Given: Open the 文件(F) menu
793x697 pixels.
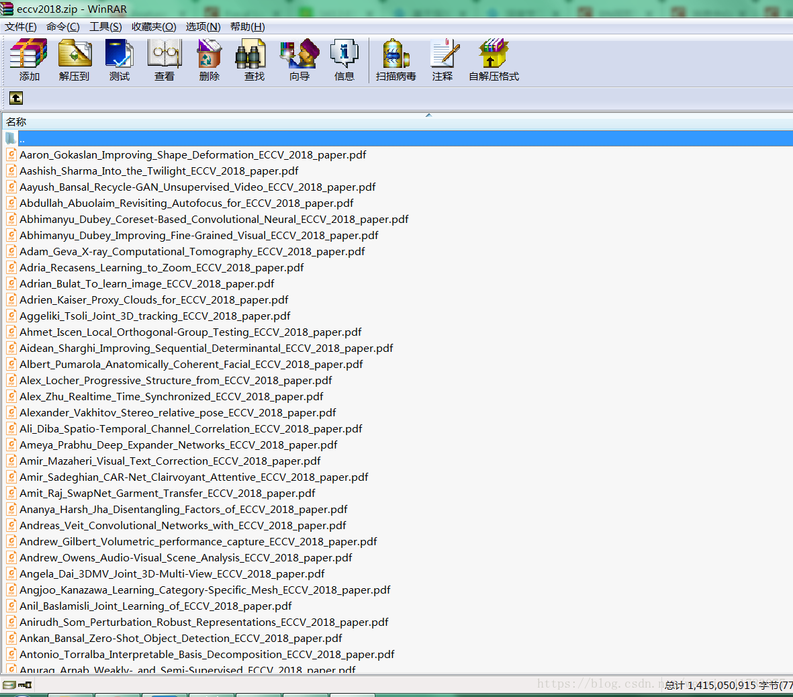Looking at the screenshot, I should [x=21, y=26].
